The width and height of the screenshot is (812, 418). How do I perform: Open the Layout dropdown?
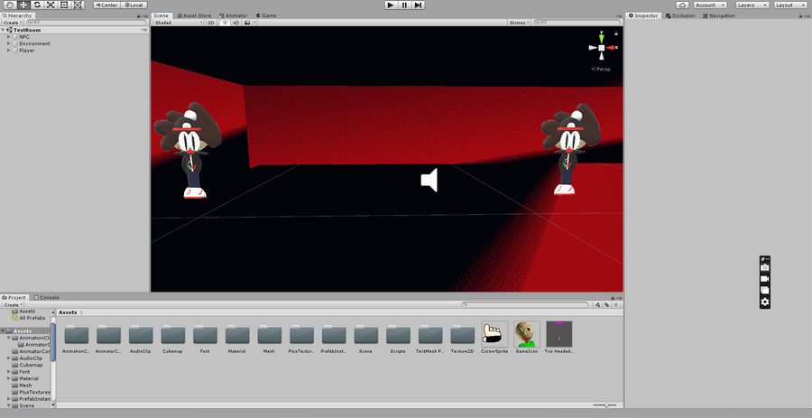coord(790,5)
